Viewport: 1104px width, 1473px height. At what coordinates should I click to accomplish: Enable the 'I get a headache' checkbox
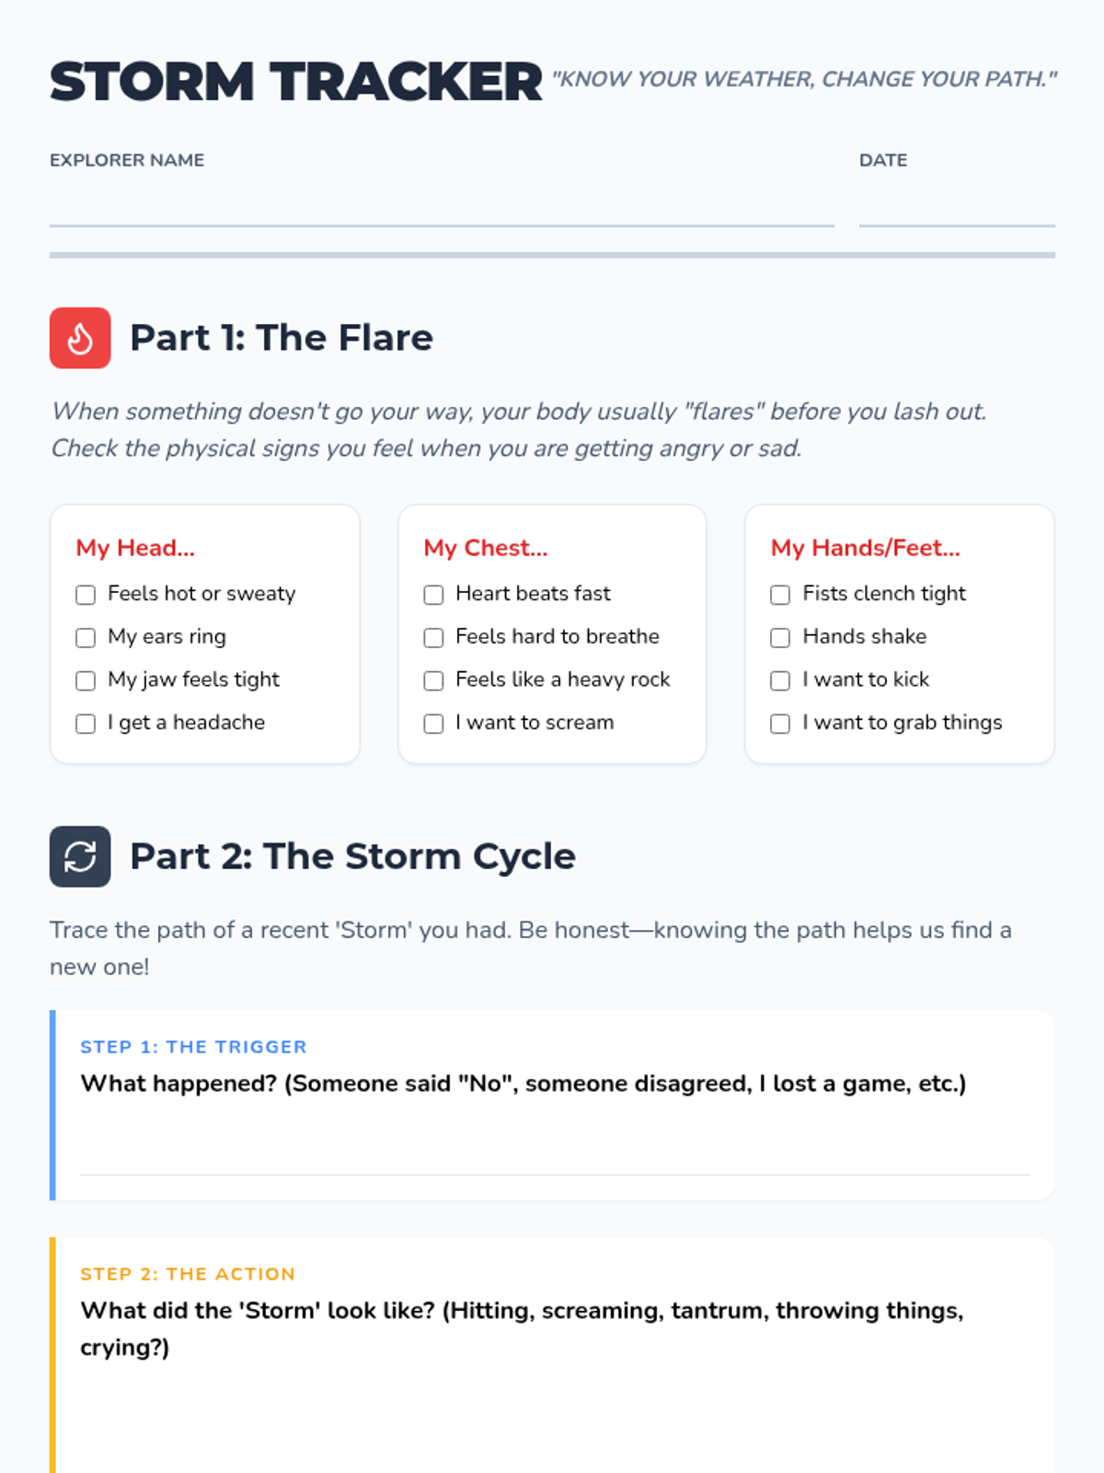(86, 724)
